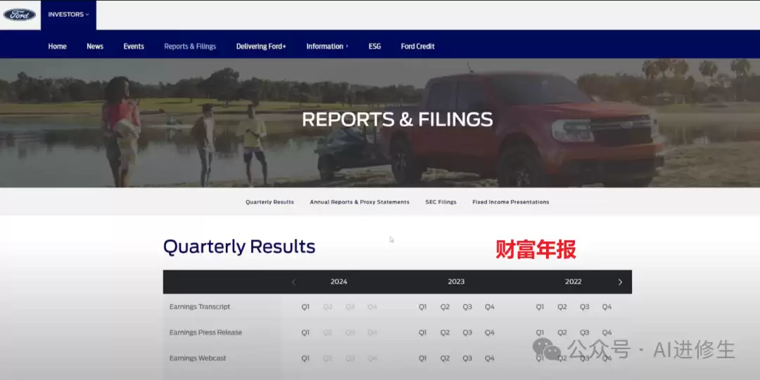Open 2023 Q1 Earnings Transcript

click(423, 307)
